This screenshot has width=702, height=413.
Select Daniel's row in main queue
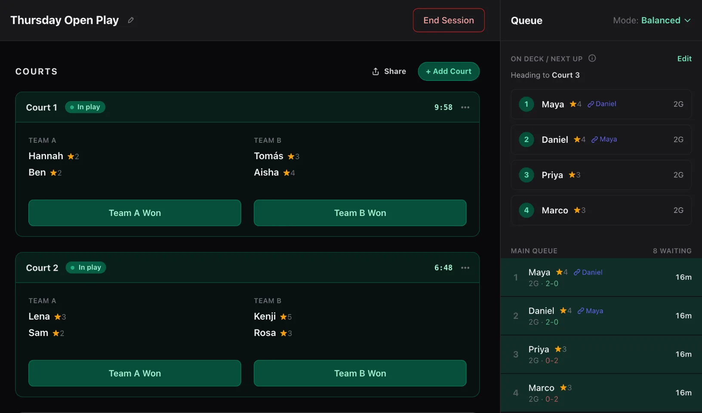(601, 316)
